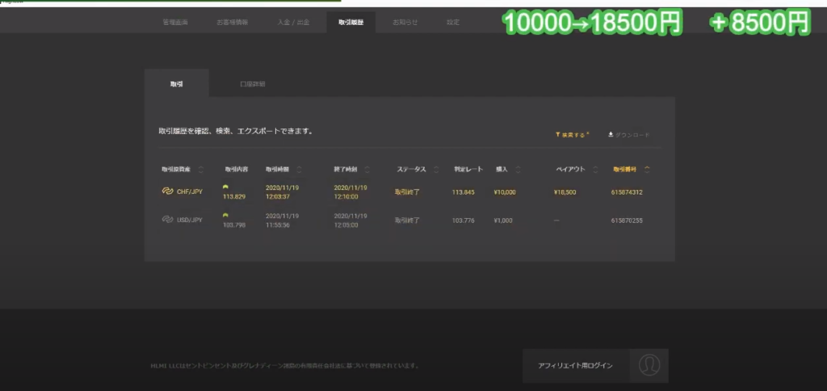Click payout value ¥18,500
Screen dimensions: 827x391
(x=565, y=192)
